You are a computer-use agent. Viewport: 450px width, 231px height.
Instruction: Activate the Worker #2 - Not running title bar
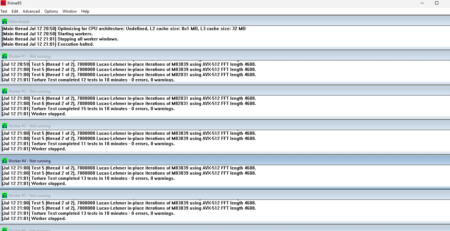(225, 91)
